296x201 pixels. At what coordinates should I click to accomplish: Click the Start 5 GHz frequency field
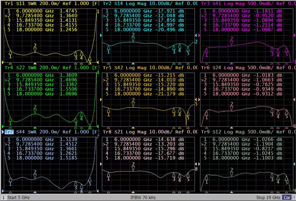click(x=18, y=198)
